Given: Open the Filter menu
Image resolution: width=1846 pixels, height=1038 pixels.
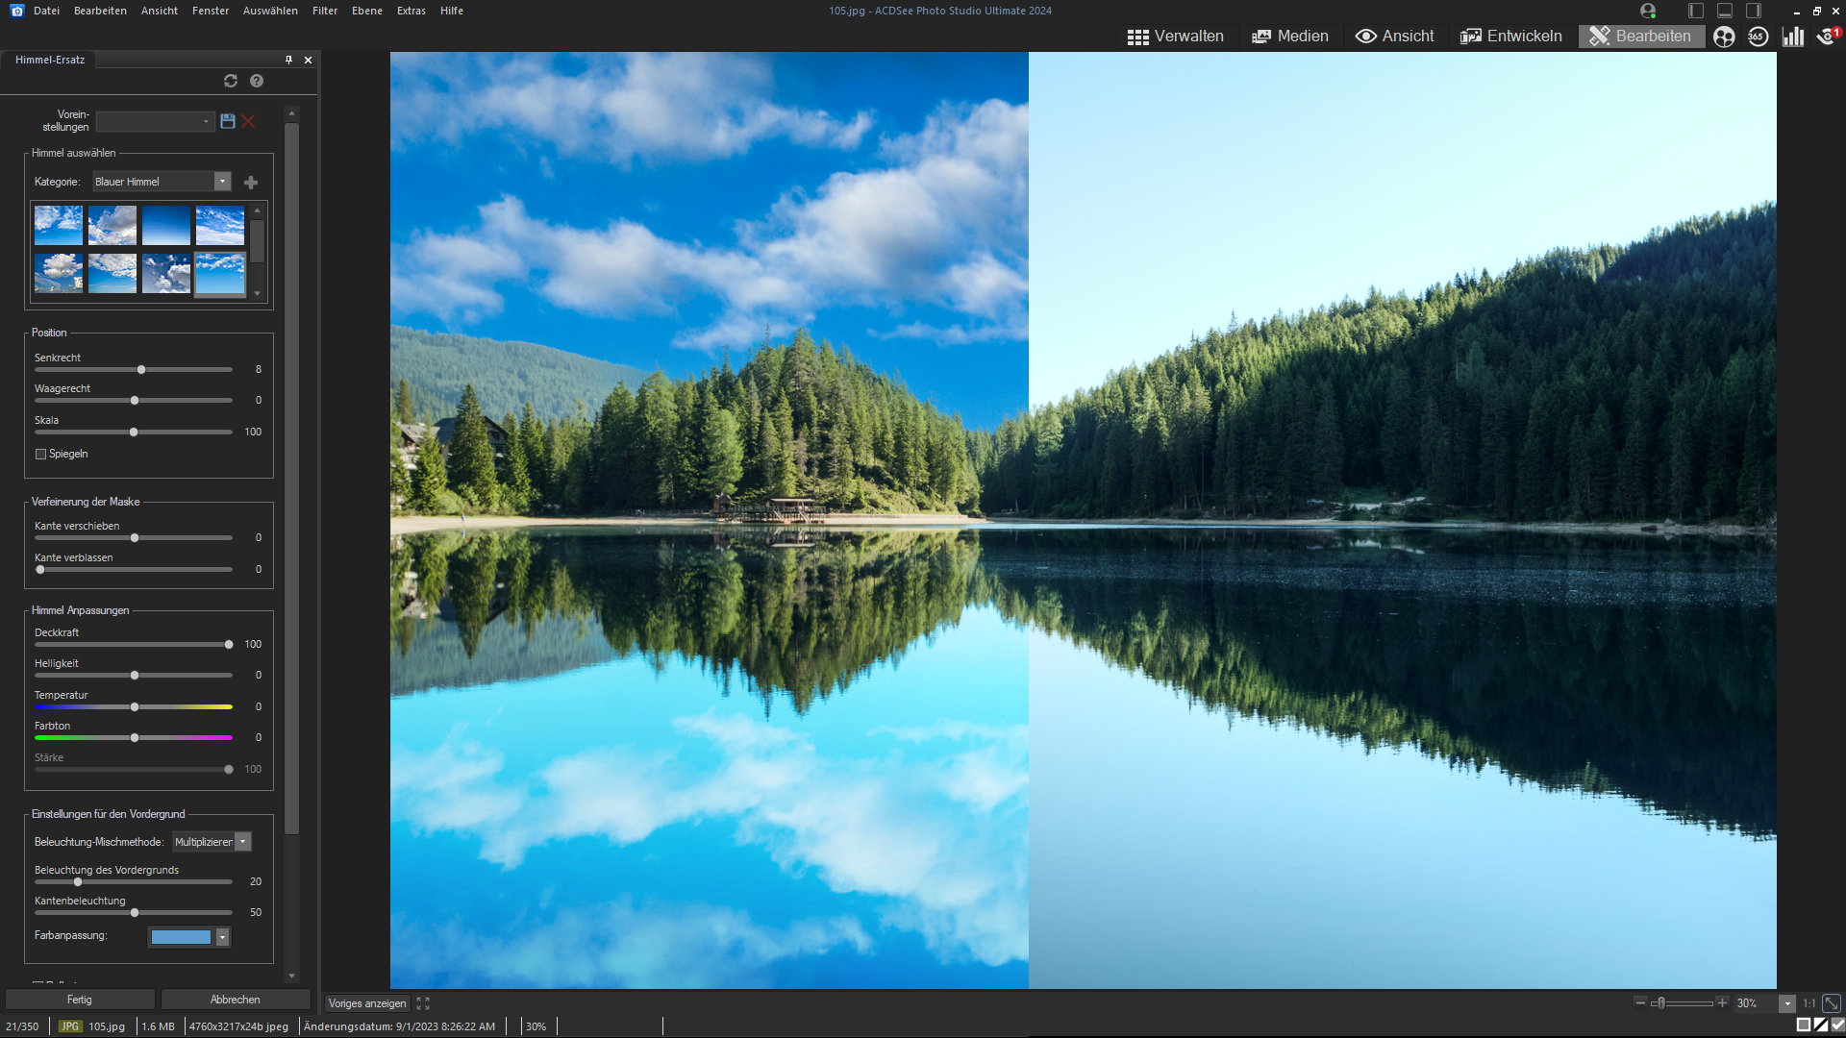Looking at the screenshot, I should [x=325, y=11].
